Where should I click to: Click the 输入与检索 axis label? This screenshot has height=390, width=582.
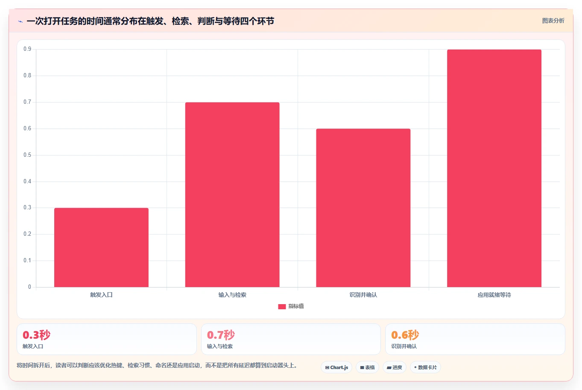(232, 295)
